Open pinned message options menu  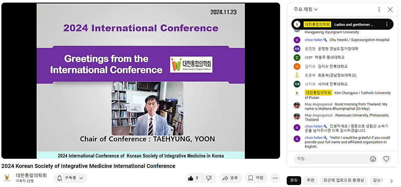[387, 24]
